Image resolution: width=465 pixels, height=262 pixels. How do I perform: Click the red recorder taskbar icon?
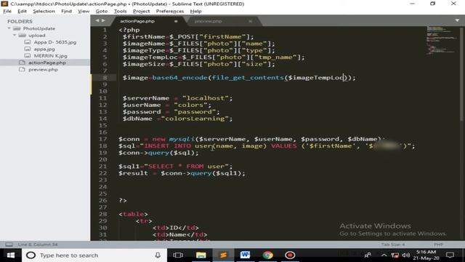[290, 255]
